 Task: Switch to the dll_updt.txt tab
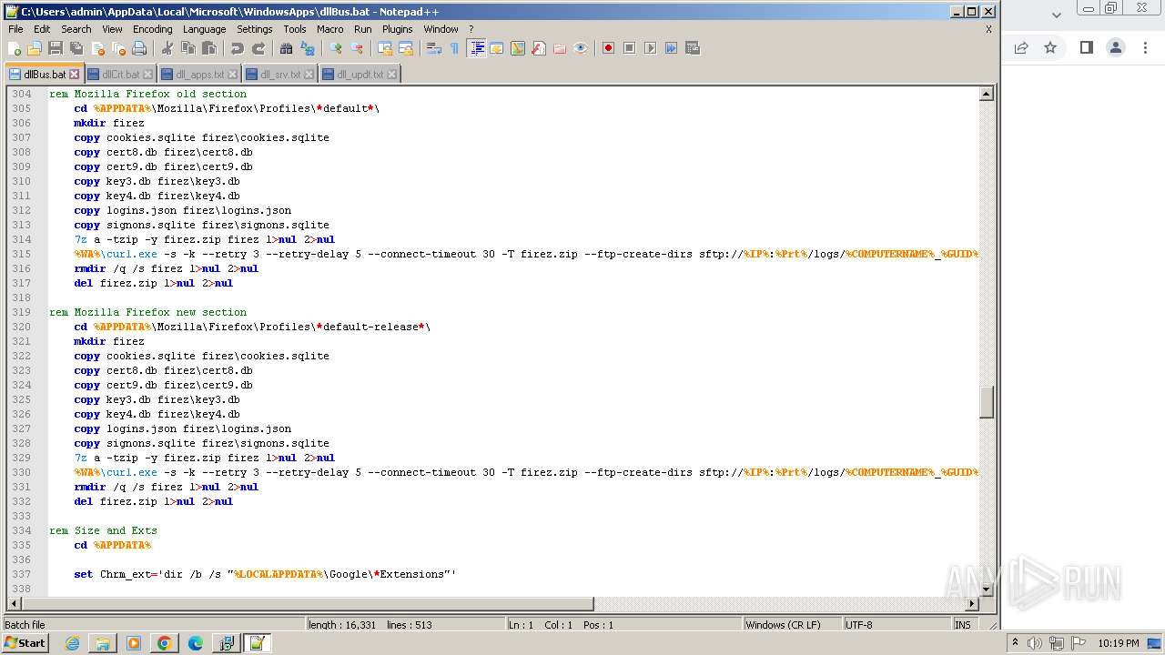(x=360, y=74)
